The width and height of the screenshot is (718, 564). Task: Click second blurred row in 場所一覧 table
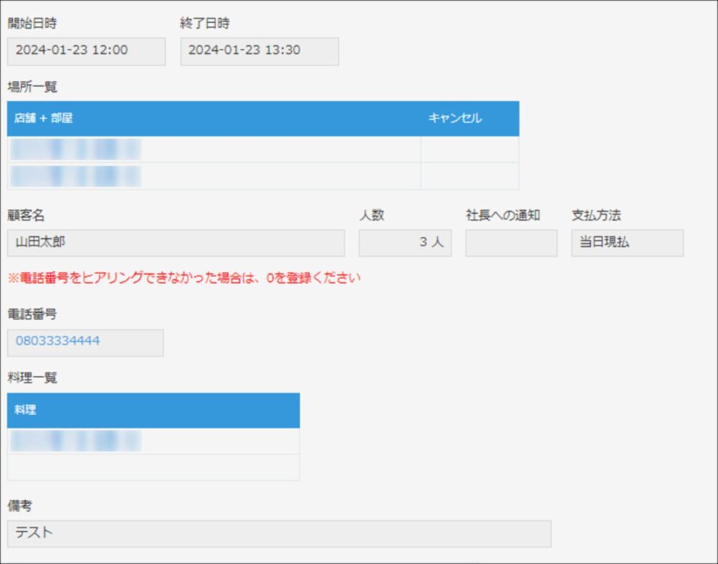[x=213, y=176]
